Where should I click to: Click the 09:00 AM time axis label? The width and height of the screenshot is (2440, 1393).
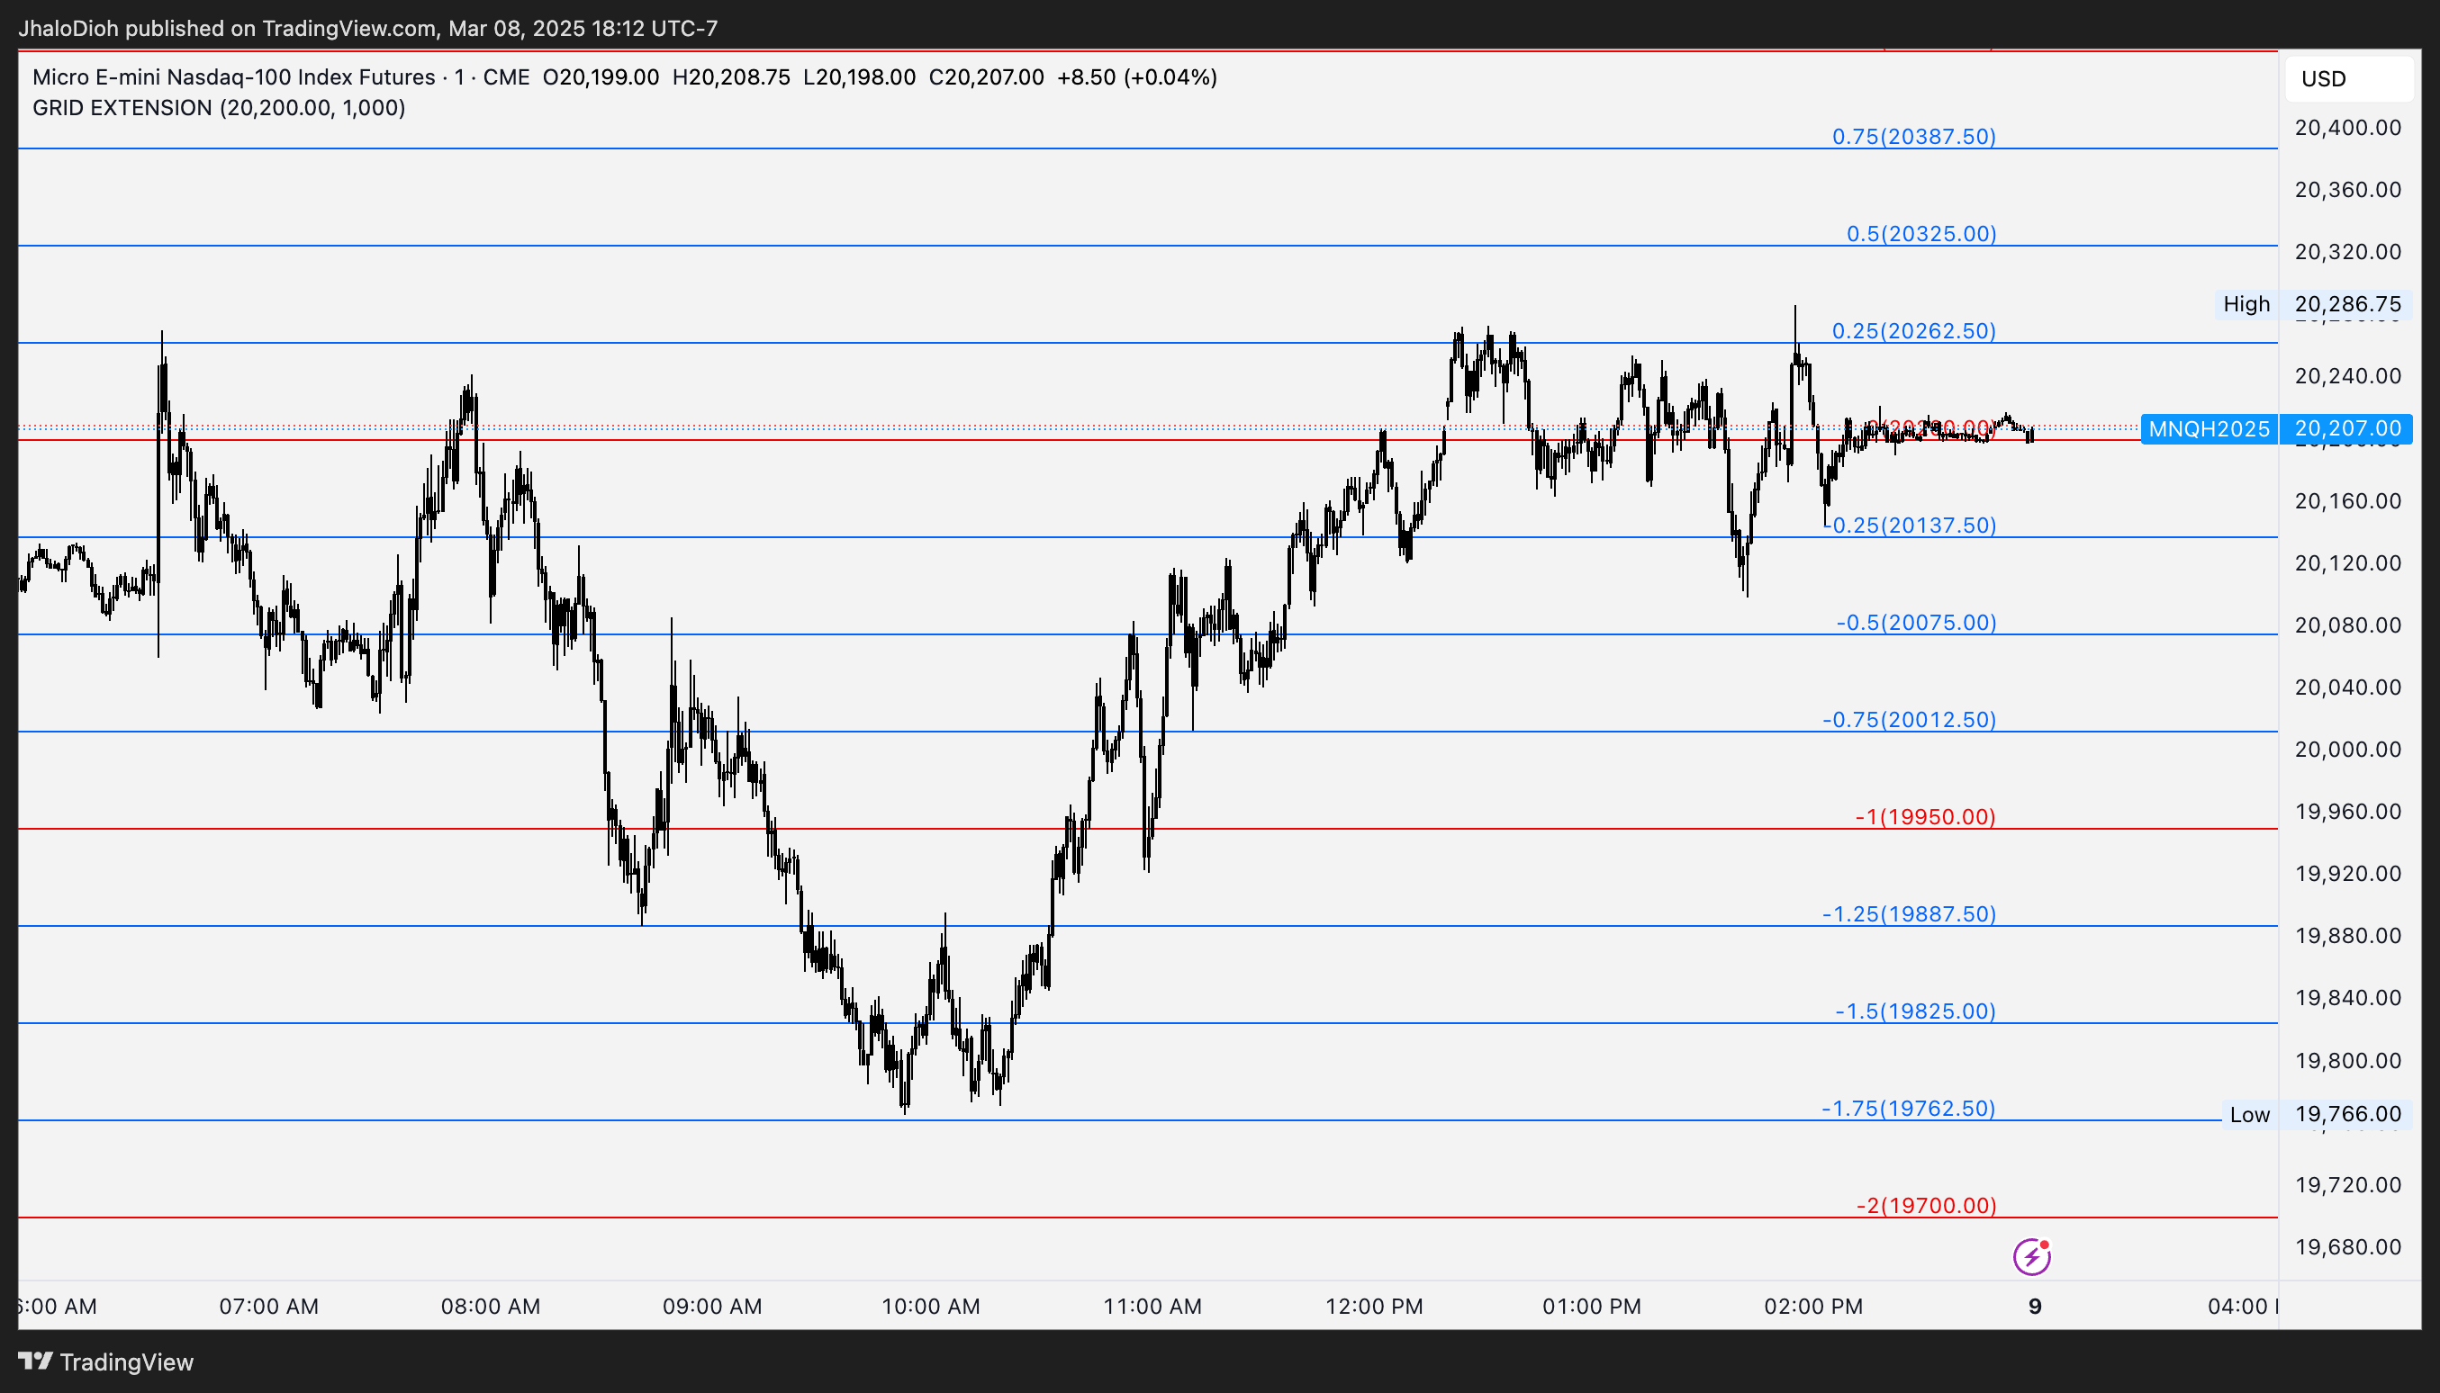point(712,1306)
